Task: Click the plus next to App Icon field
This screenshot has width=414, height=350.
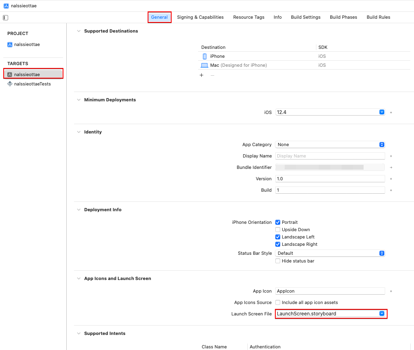Action: click(391, 291)
